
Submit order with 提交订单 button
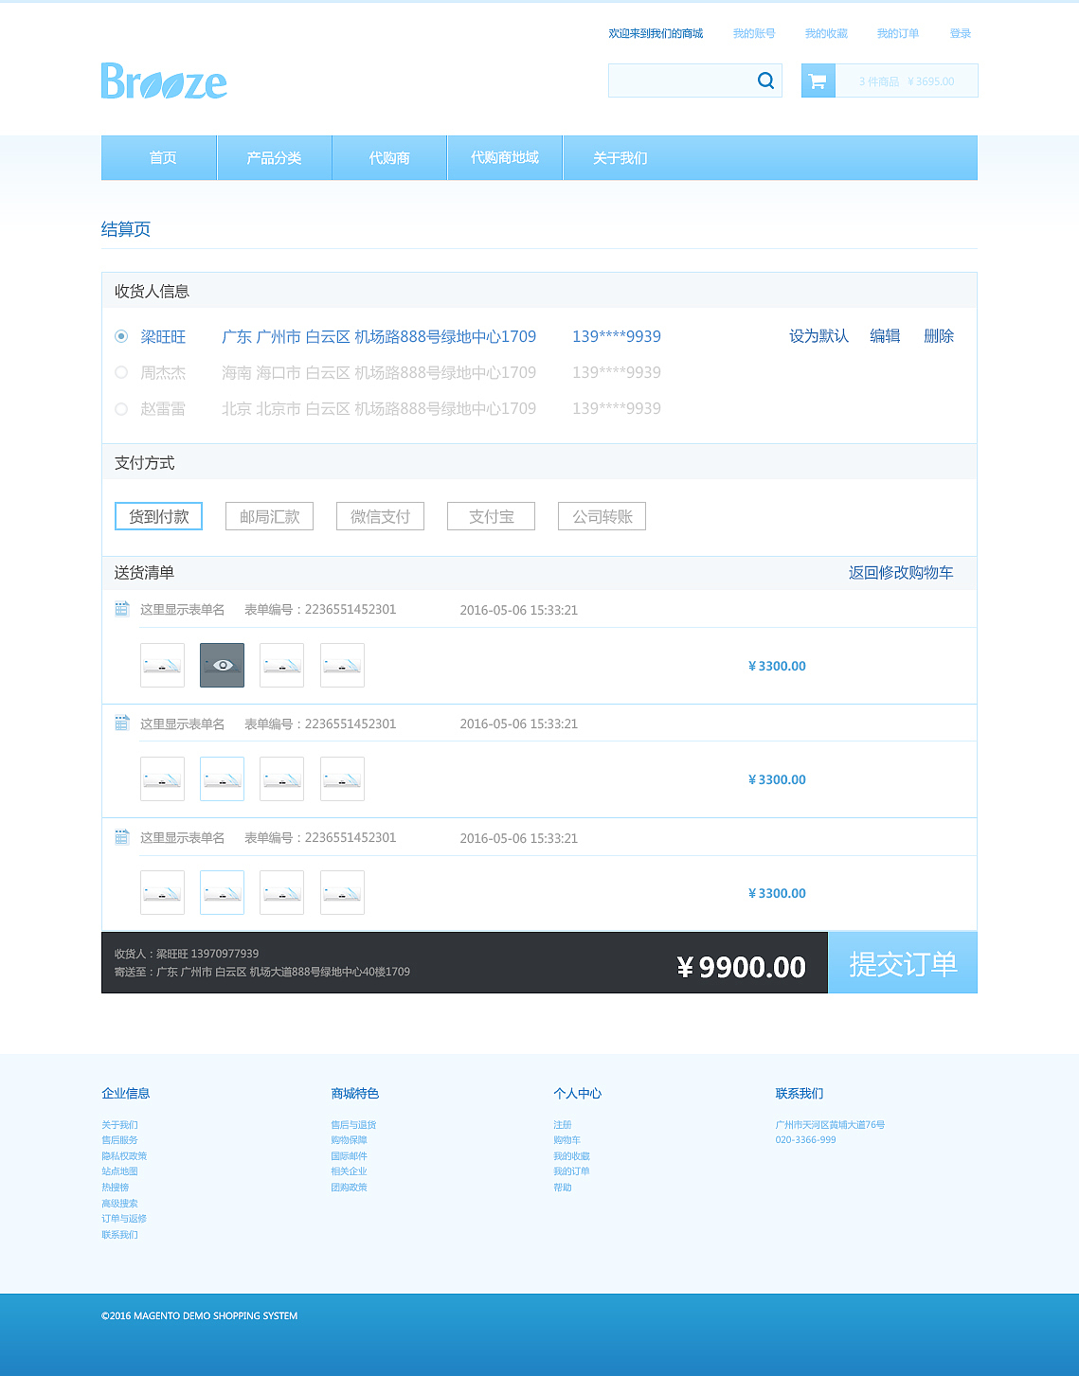click(903, 963)
